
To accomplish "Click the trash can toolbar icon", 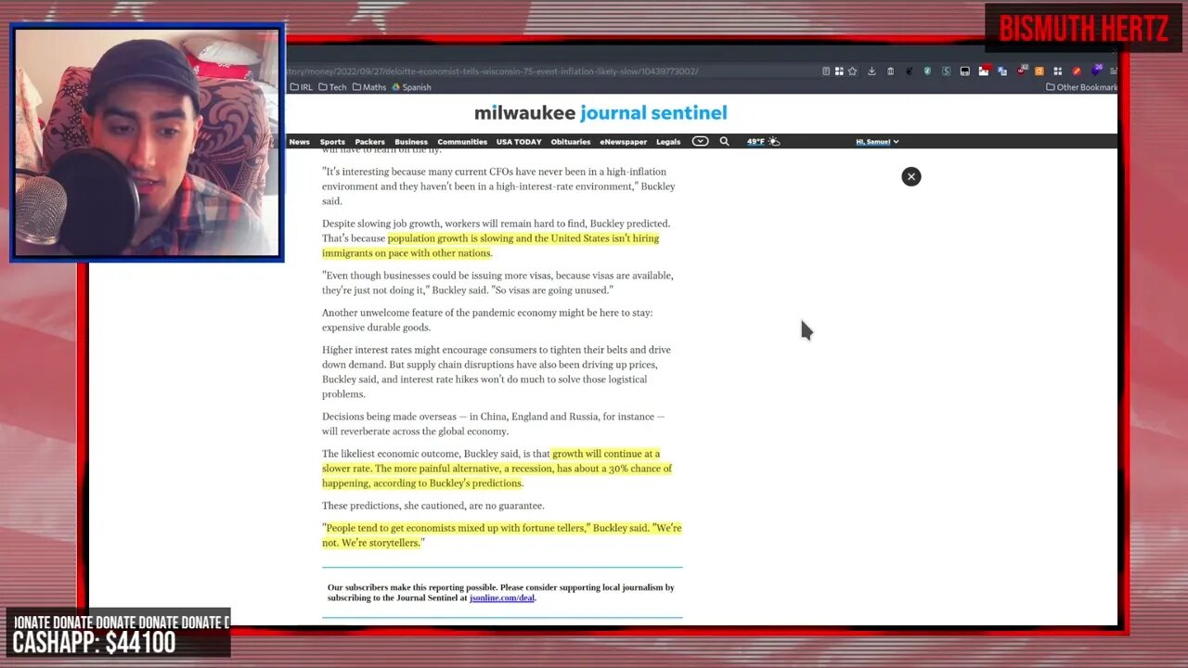I will tap(891, 71).
